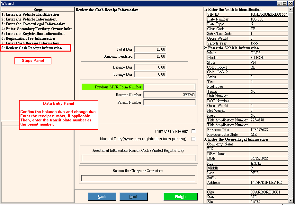The image size is (295, 205).
Task: Select step 1 Enter the Vehicle Identification
Action: pos(30,14)
